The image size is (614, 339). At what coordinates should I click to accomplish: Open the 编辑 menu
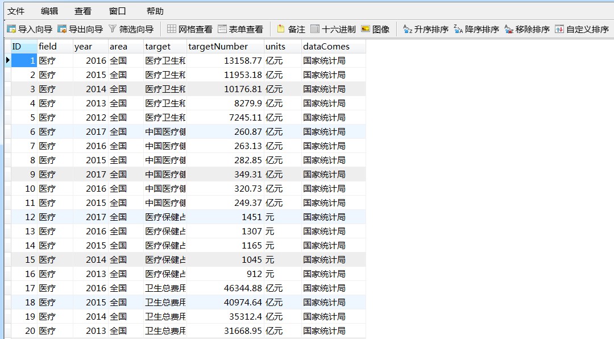[x=49, y=11]
